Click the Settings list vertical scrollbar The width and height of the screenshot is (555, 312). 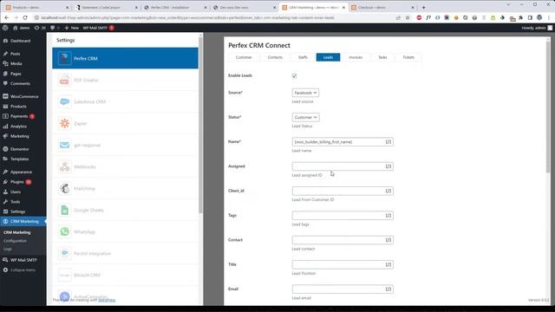[x=200, y=124]
